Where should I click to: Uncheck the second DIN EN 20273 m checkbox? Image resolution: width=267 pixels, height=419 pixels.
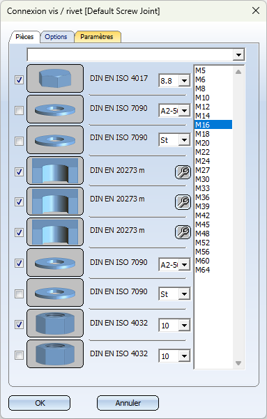(19, 201)
